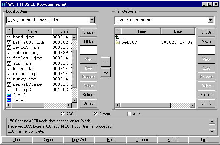220x145 pixels.
Task: Click remote ChgDir button
Action: (x=206, y=32)
